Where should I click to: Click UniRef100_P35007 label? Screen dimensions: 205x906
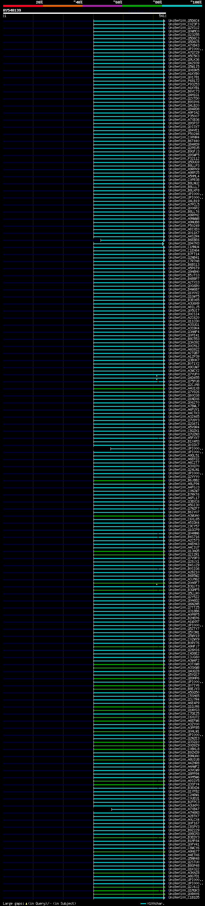[x=184, y=116]
